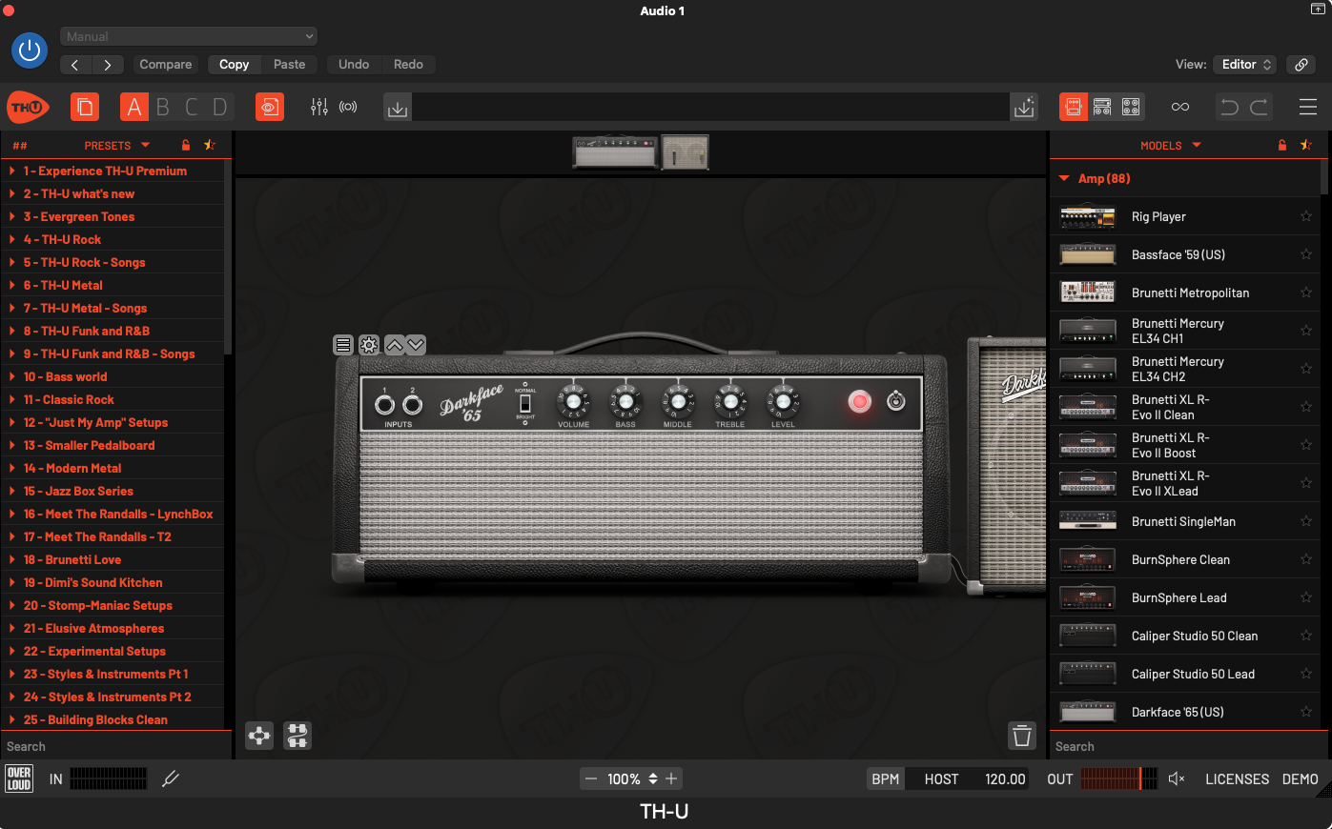Click the amp TREBLE knob
Viewport: 1332px width, 829px height.
[x=730, y=402]
